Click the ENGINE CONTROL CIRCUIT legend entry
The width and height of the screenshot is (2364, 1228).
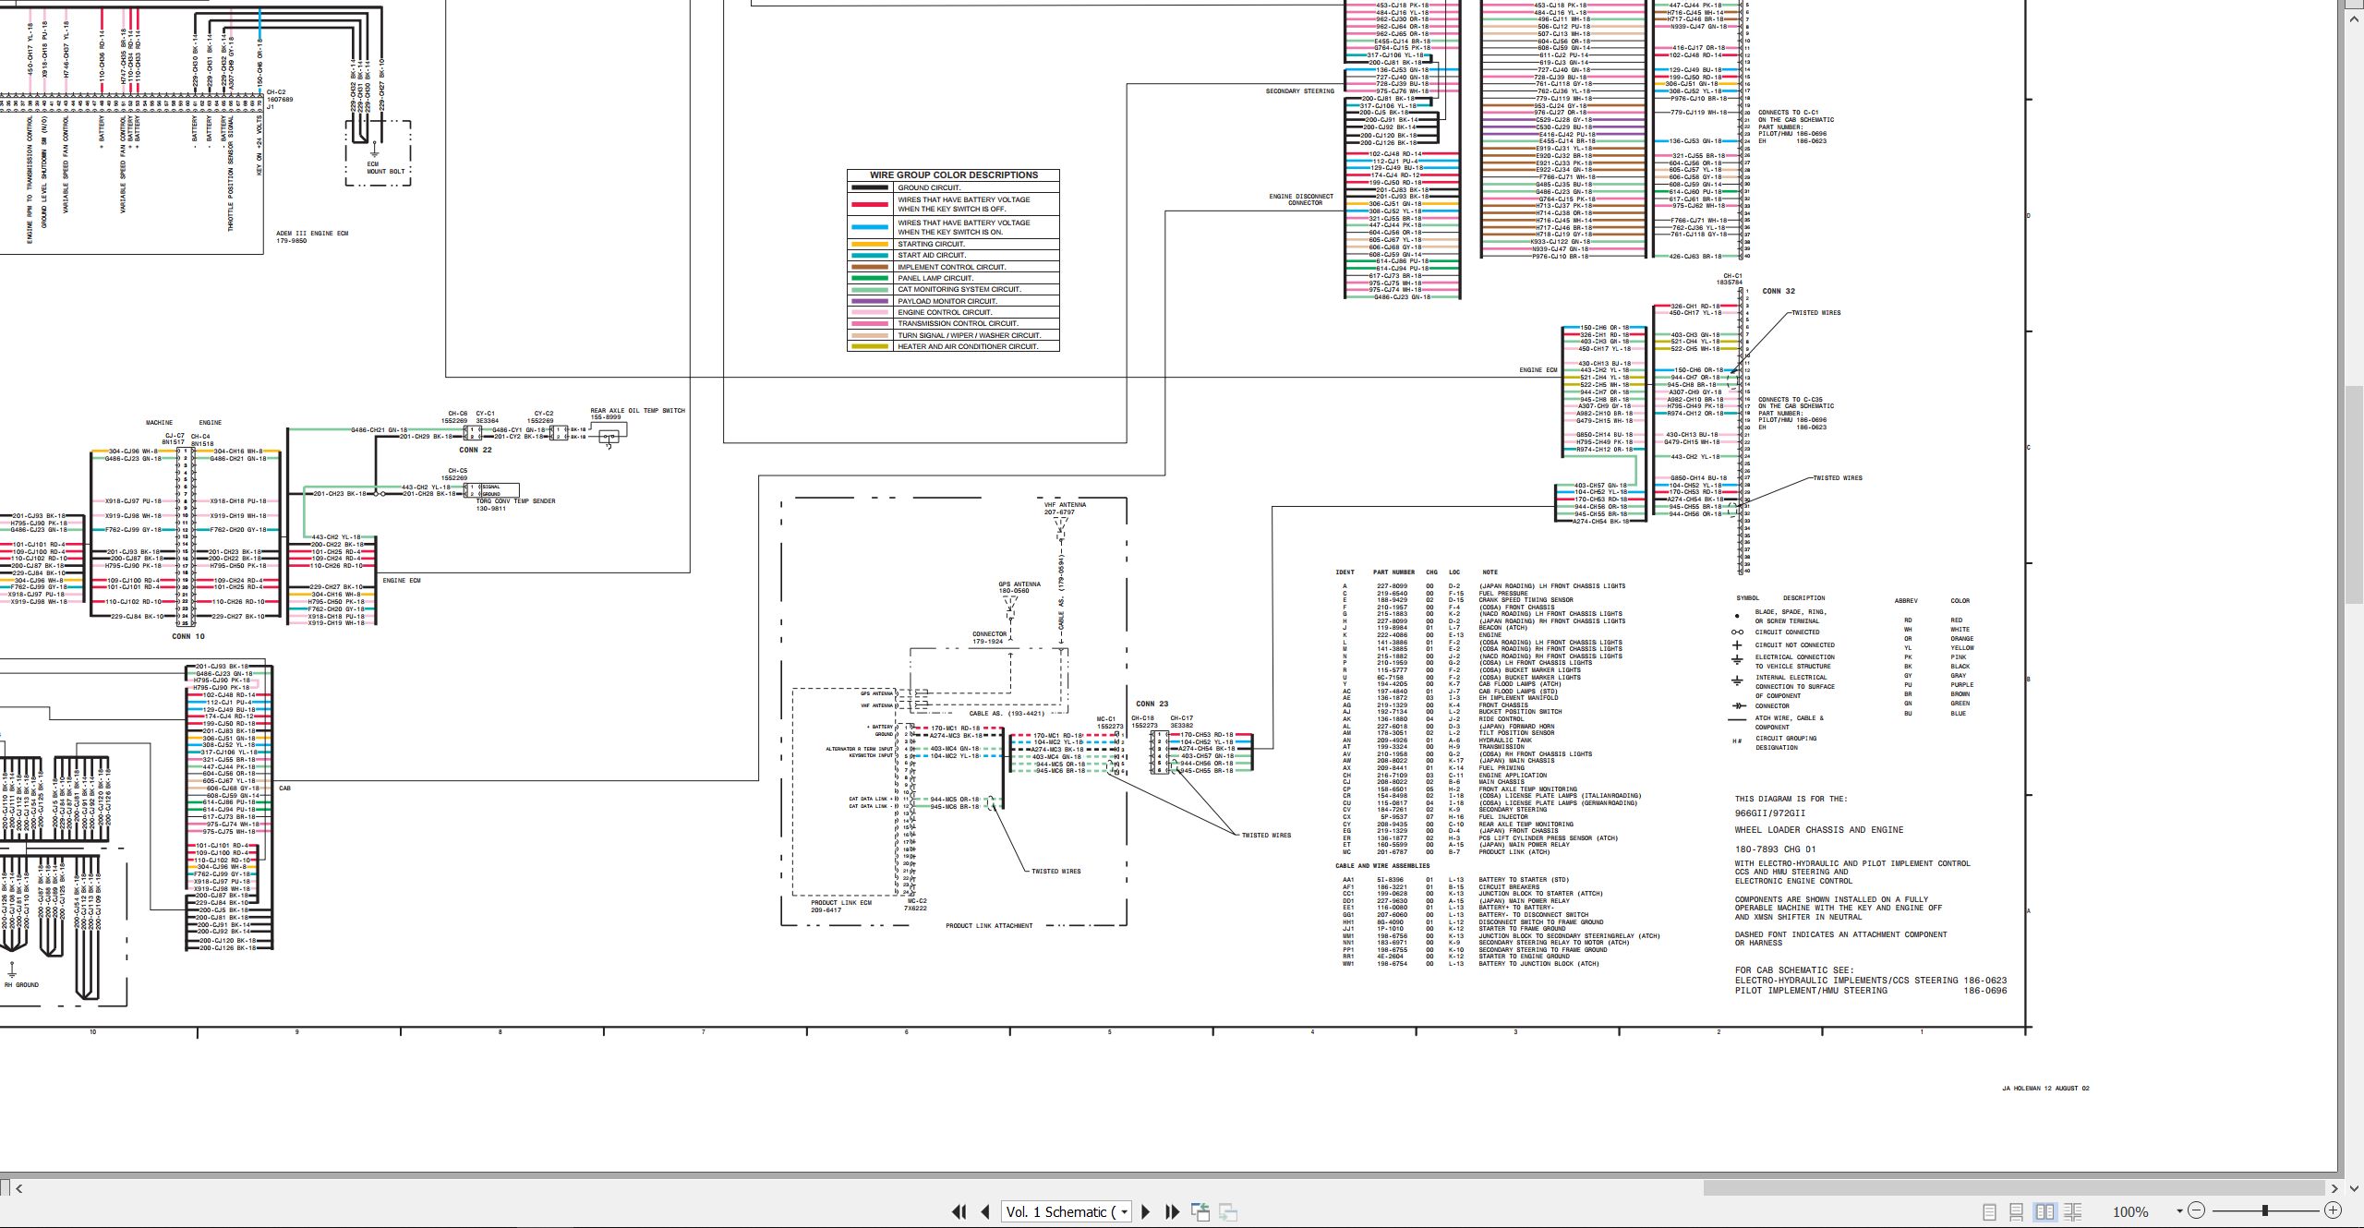coord(945,312)
